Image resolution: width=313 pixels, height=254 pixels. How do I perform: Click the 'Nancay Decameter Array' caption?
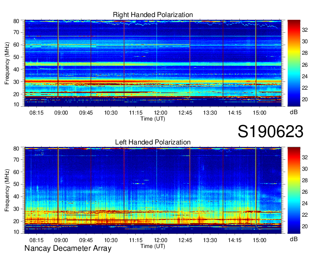tap(68, 248)
